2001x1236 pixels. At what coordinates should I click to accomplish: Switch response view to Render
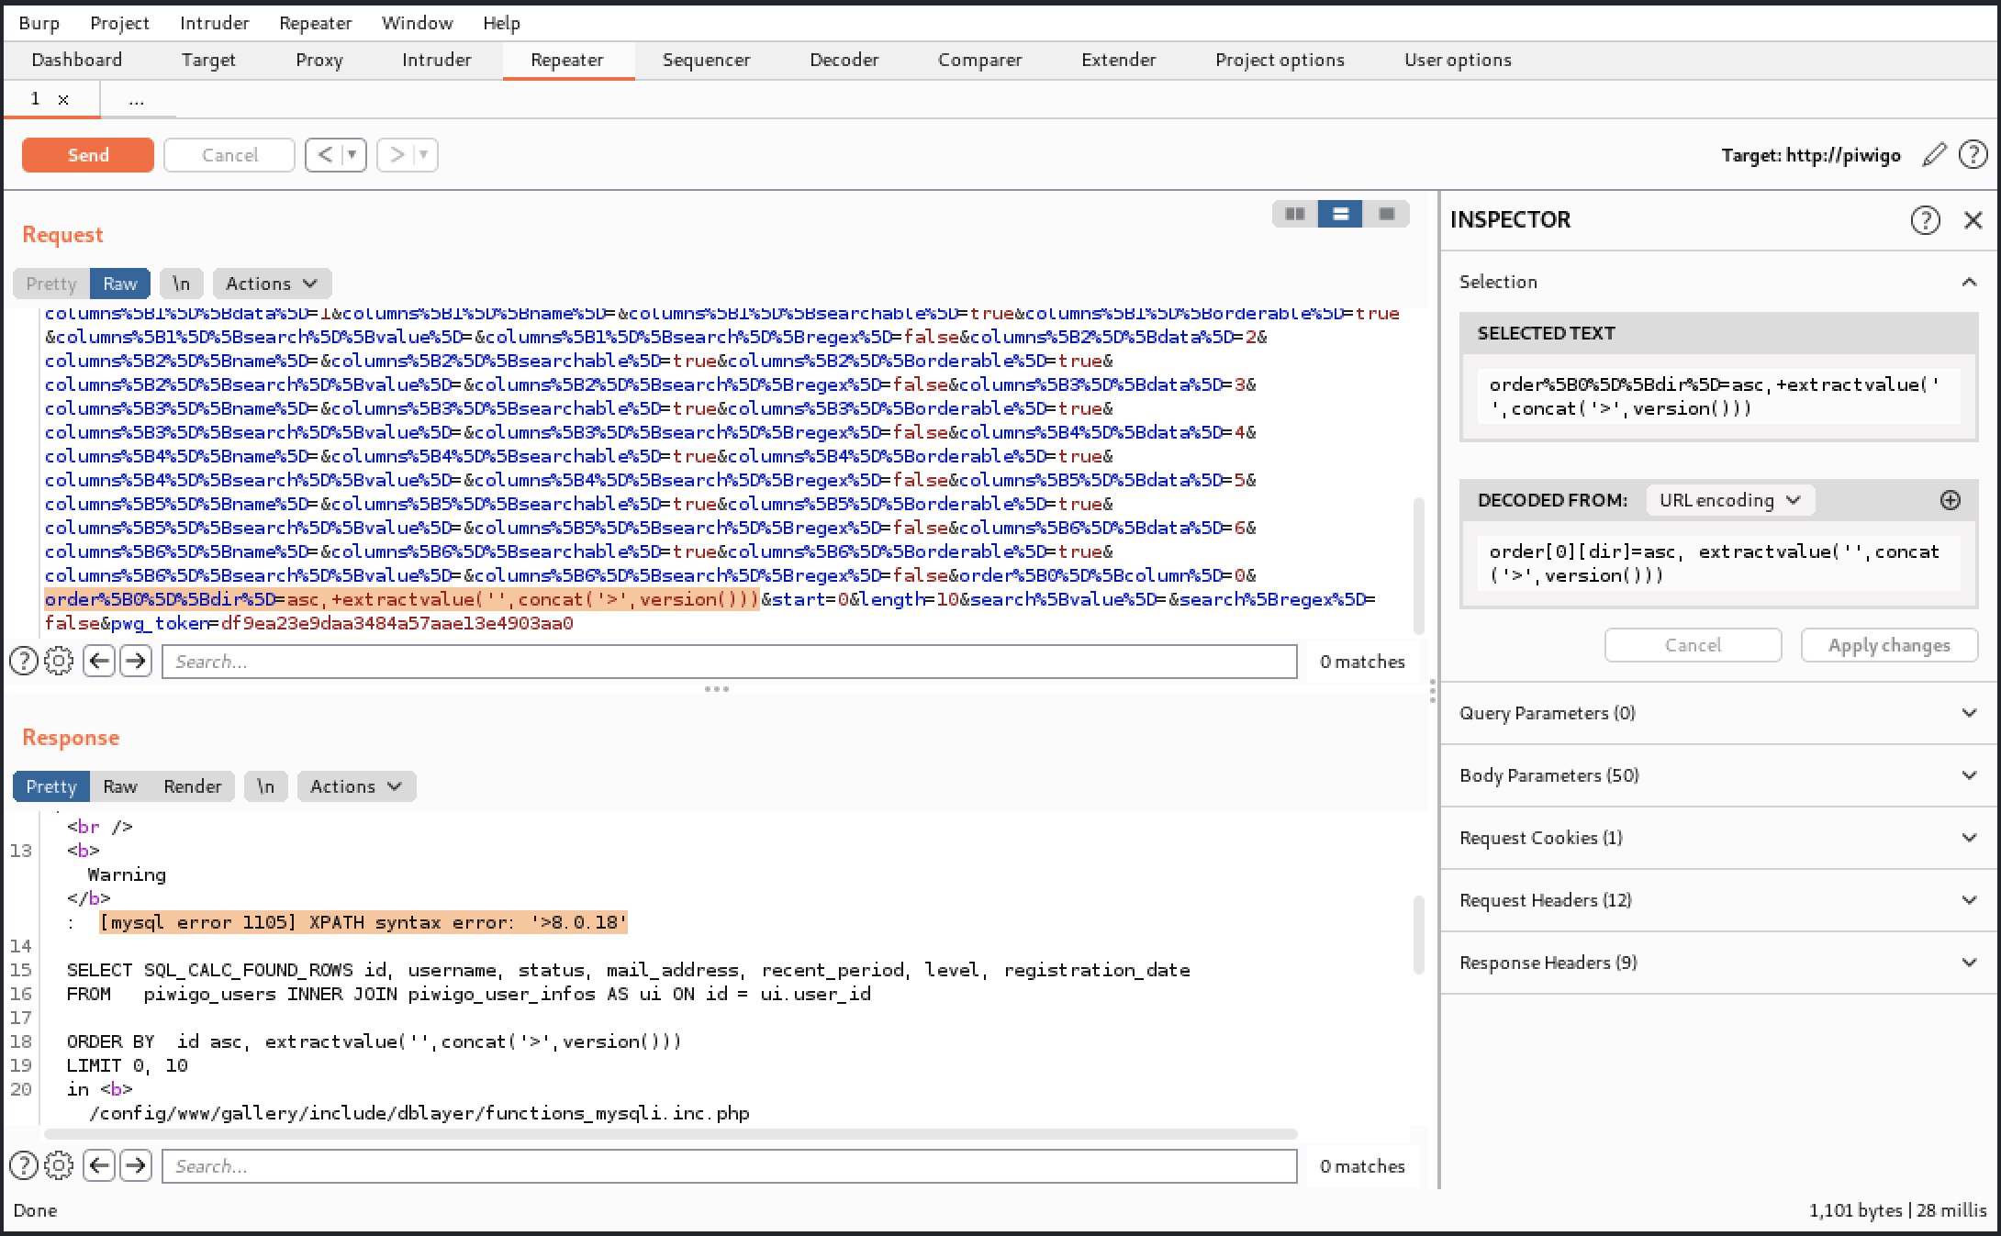coord(193,786)
